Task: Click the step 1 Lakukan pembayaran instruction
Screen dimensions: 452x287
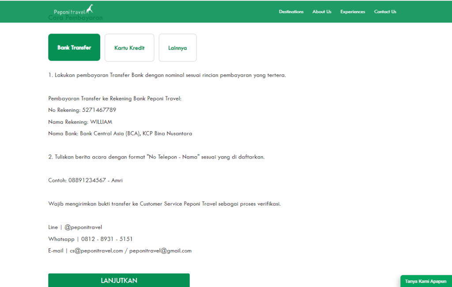Action: pos(167,75)
